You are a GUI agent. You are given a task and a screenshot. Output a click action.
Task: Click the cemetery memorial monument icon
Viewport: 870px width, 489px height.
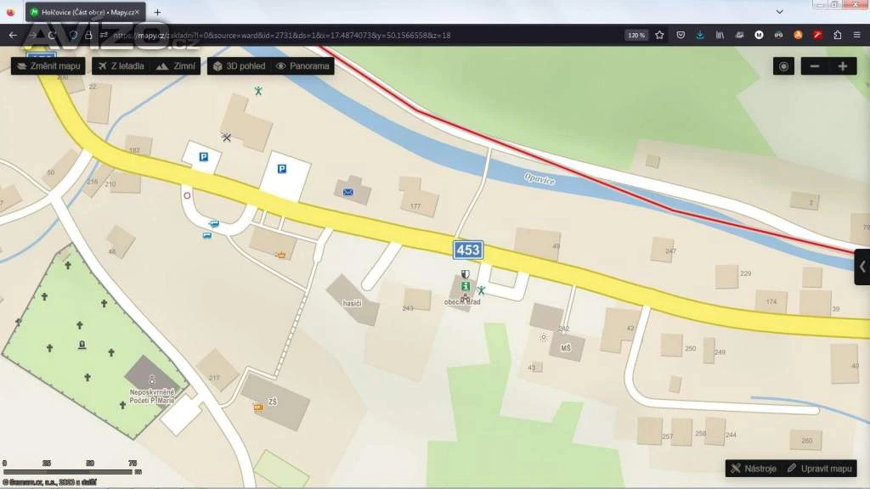point(82,346)
